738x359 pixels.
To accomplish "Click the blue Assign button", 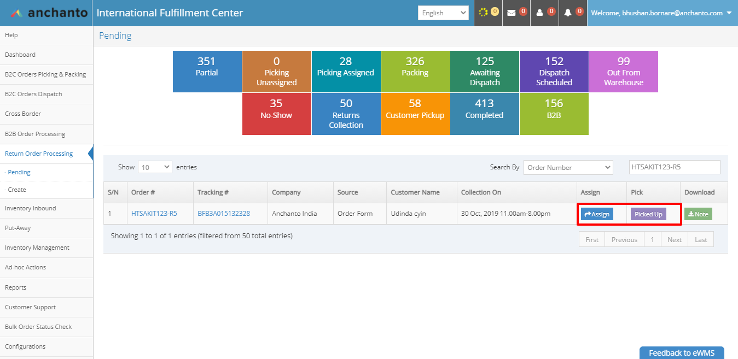I will click(x=597, y=214).
